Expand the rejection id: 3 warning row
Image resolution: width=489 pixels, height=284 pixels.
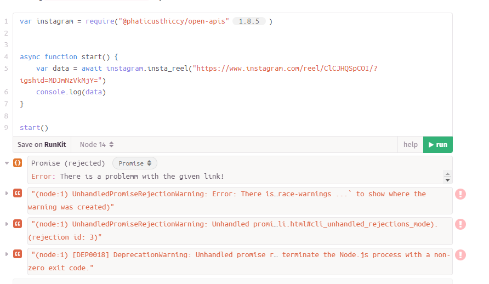click(7, 224)
